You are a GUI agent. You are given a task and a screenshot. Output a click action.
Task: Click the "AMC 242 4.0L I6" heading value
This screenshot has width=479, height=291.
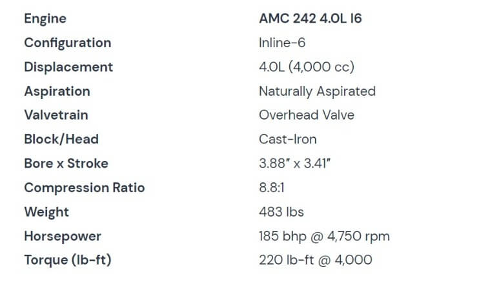coord(310,19)
